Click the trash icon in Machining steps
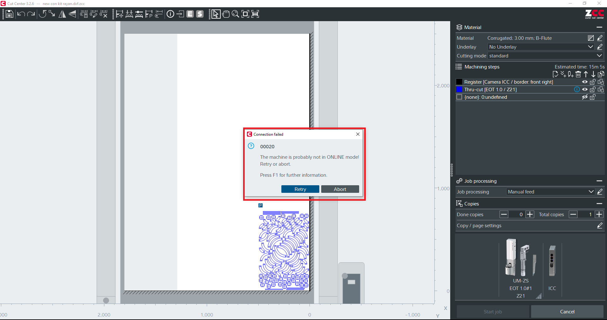The height and width of the screenshot is (320, 607). [x=578, y=74]
